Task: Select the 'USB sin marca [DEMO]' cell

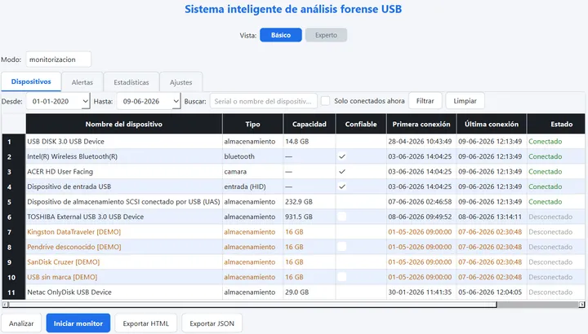Action: (124, 277)
